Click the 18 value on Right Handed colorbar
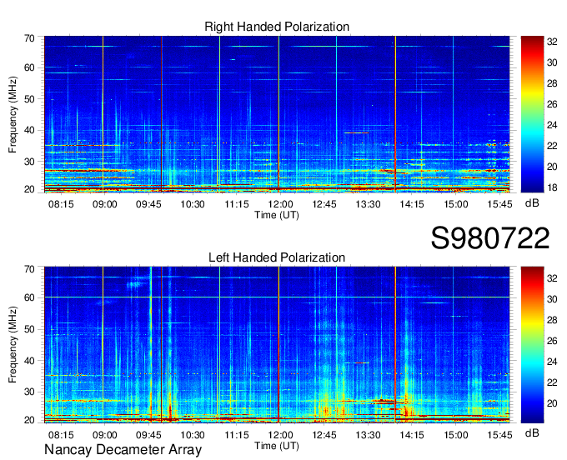Image resolution: width=567 pixels, height=460 pixels. [x=552, y=187]
